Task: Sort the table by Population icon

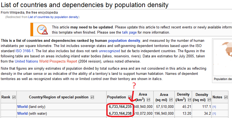Action: (x=130, y=97)
